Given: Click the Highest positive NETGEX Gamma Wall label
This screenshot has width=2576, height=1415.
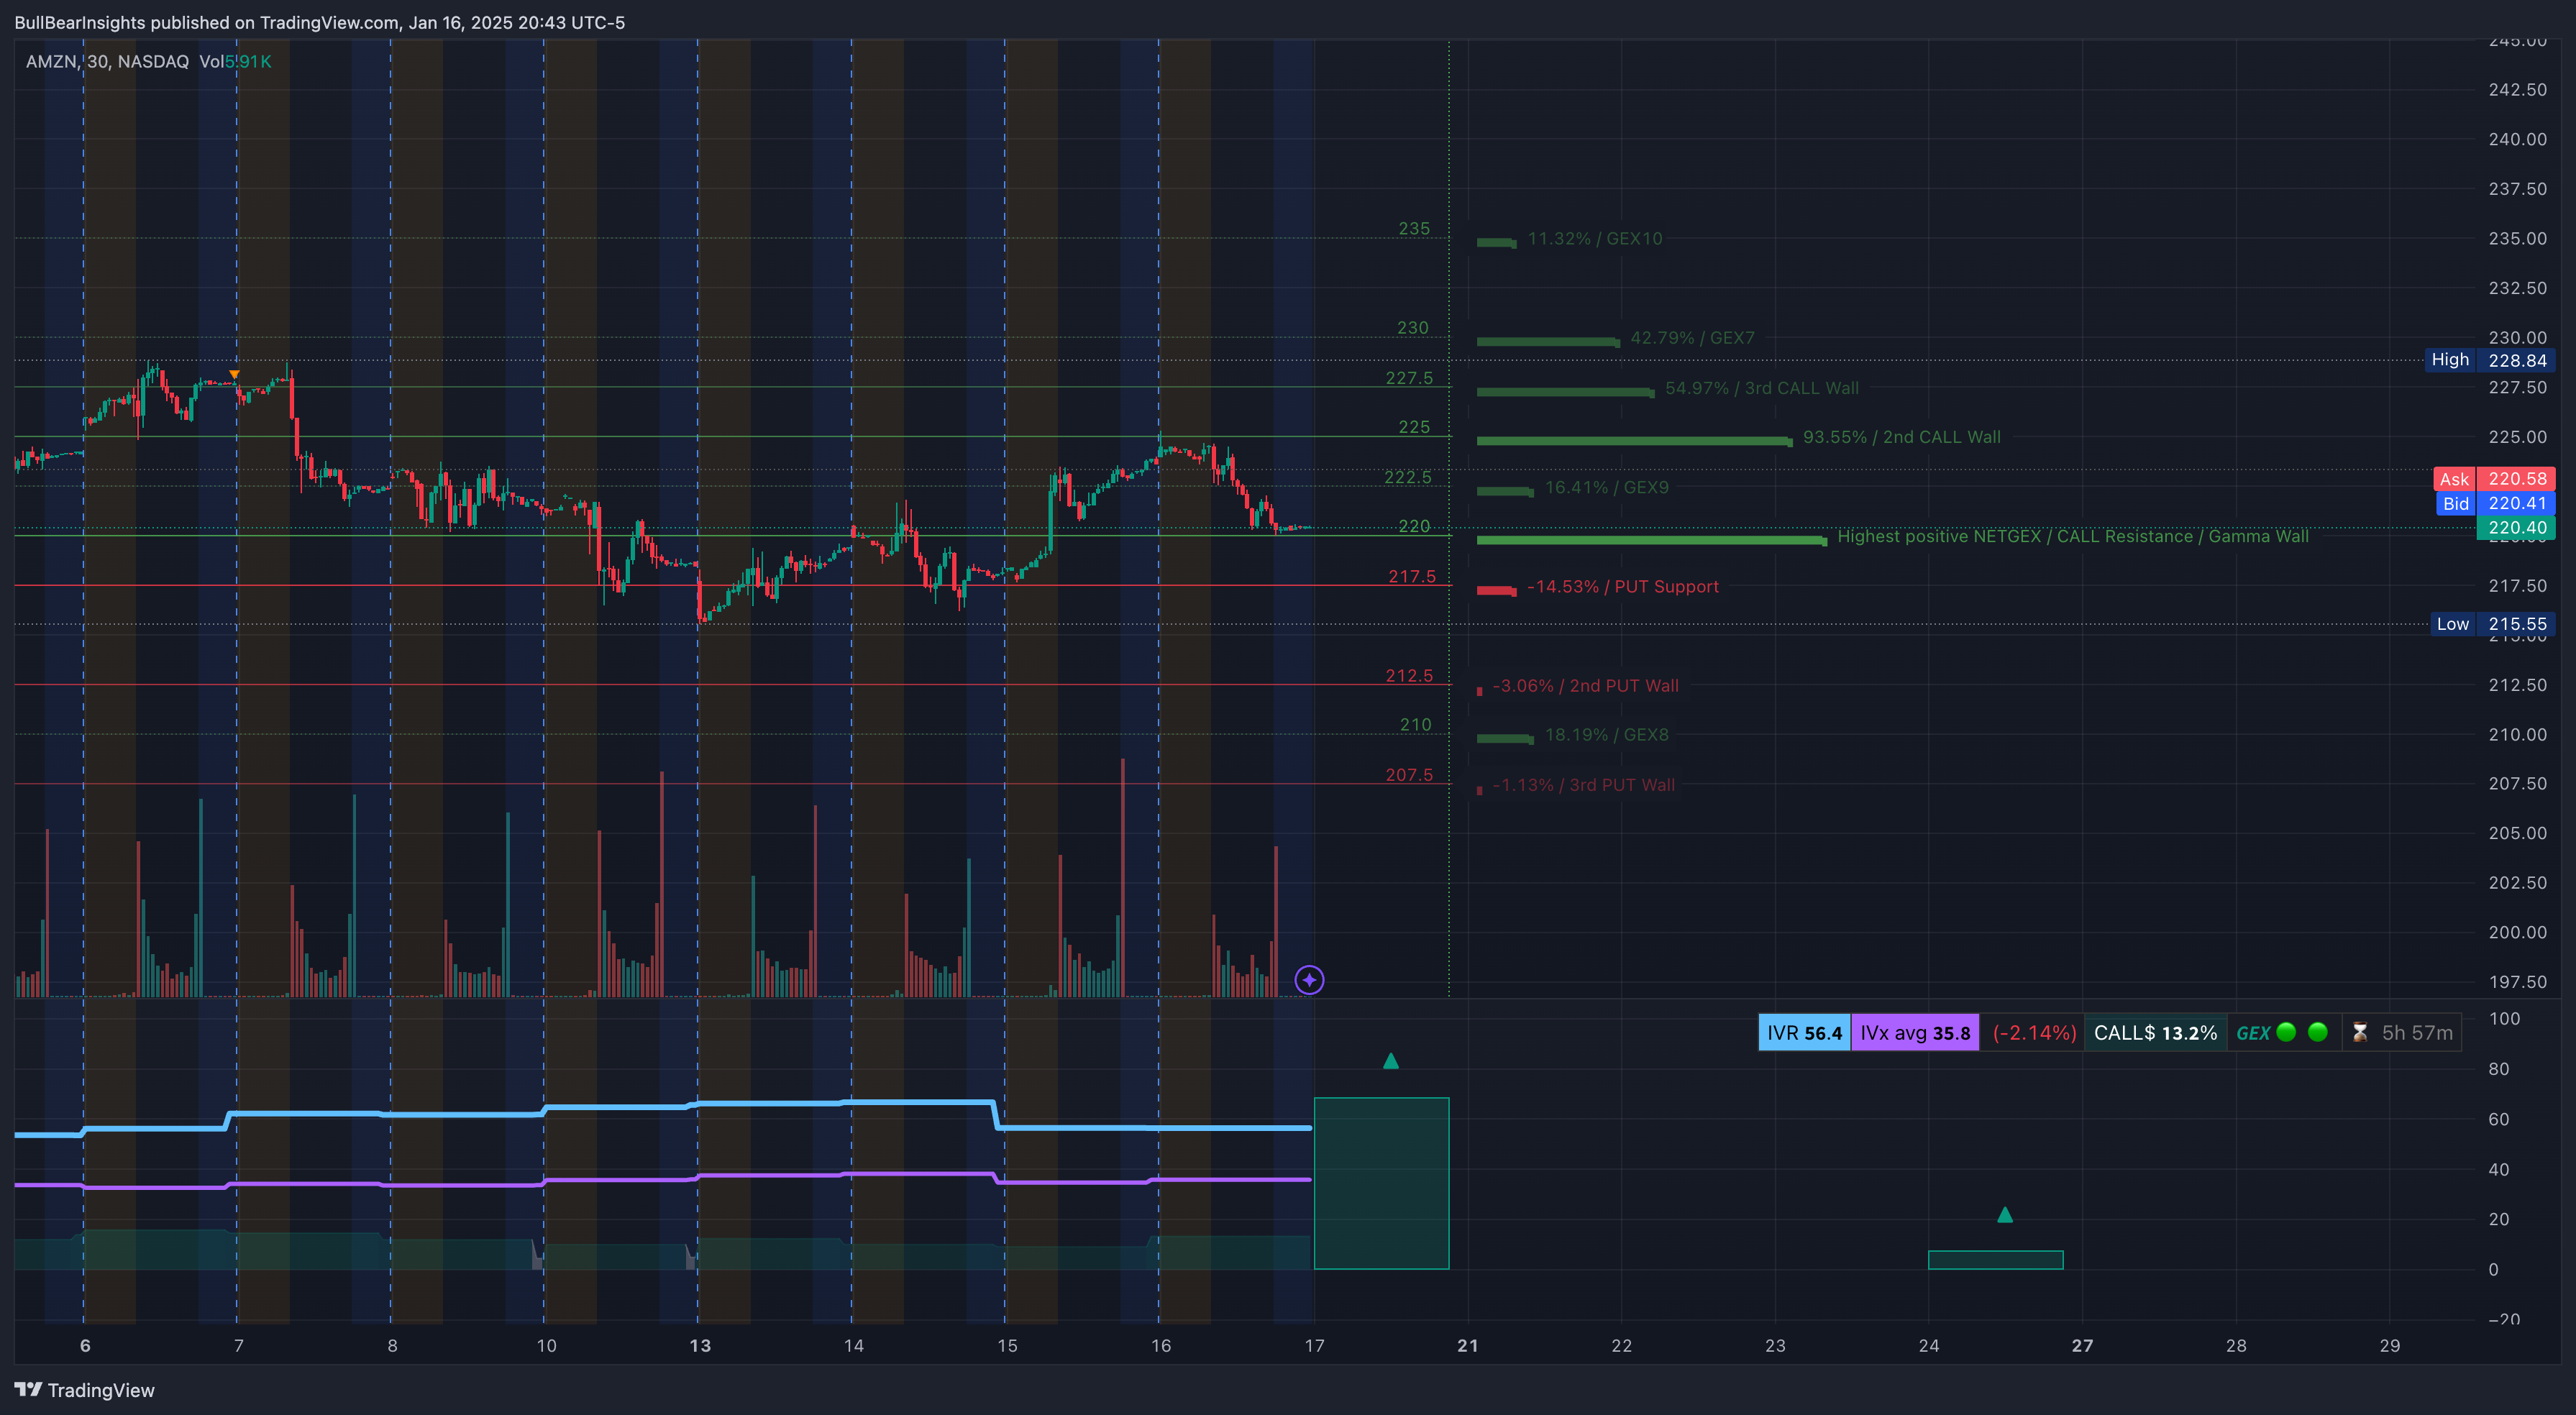Looking at the screenshot, I should click(x=2072, y=536).
